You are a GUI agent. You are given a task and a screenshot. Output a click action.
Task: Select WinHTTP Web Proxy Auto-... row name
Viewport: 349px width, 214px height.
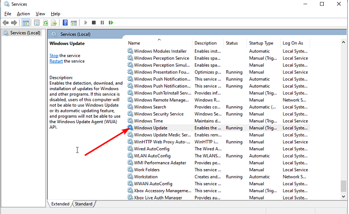pos(162,142)
